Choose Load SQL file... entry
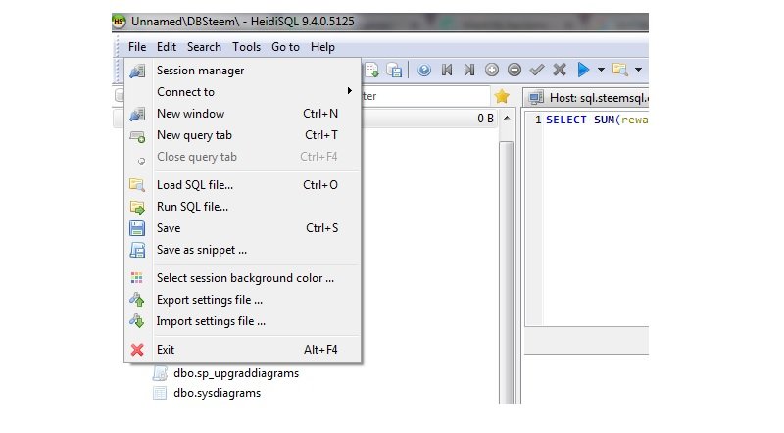The height and width of the screenshot is (433, 784). click(242, 185)
